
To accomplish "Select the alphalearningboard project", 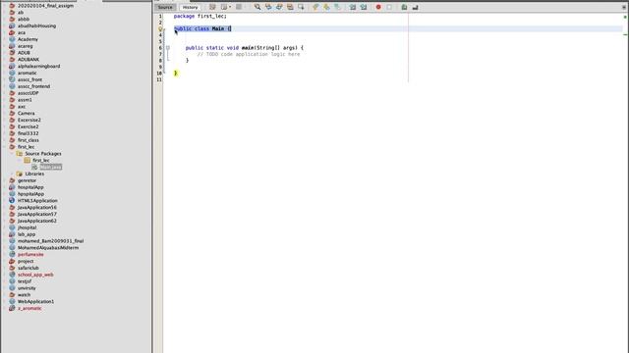I will pos(38,66).
